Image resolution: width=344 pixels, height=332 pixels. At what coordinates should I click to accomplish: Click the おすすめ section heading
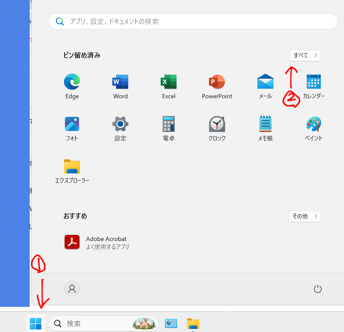pos(75,216)
